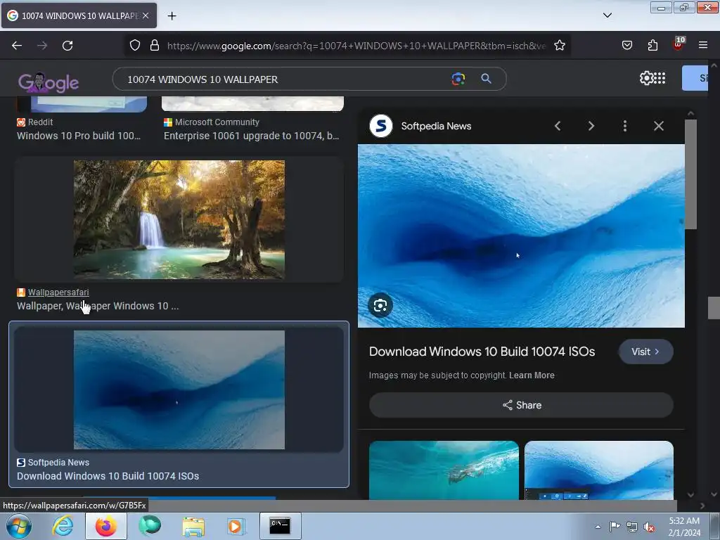Show hidden system tray icons

tap(598, 527)
